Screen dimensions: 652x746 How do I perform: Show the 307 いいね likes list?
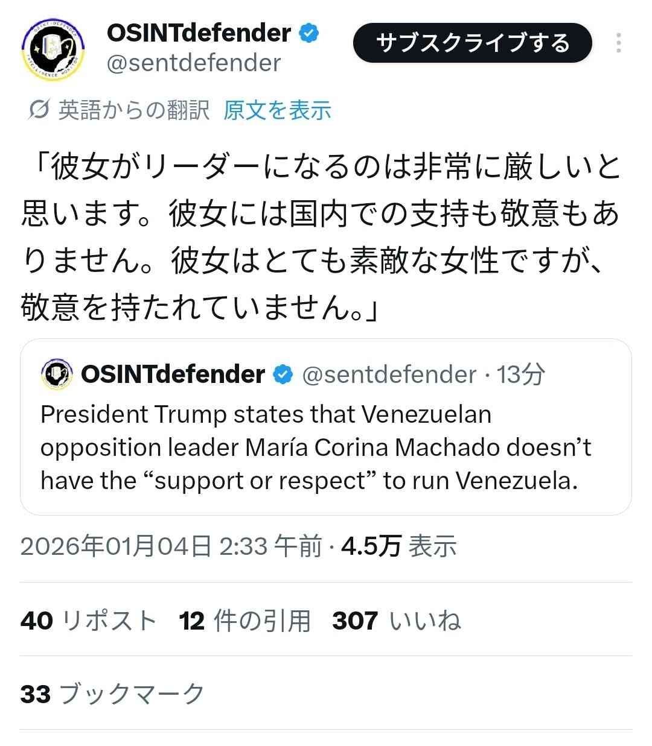tap(397, 621)
